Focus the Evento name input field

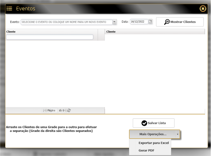pos(67,22)
